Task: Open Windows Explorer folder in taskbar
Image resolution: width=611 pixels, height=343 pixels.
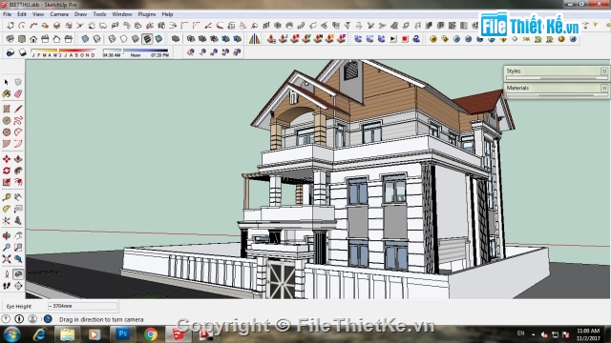Action: (x=67, y=334)
